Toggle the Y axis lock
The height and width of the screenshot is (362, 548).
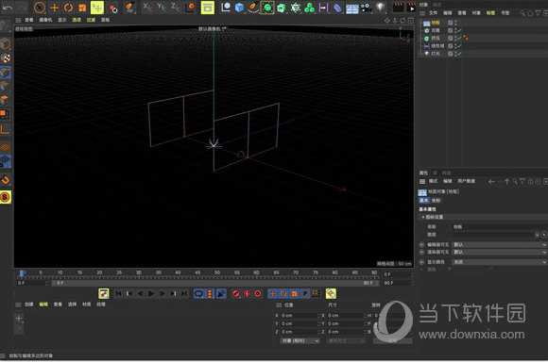162,7
